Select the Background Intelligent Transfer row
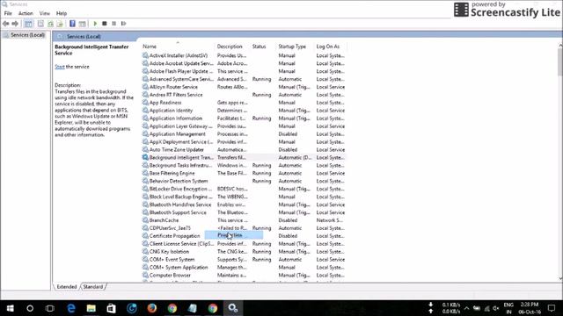This screenshot has width=563, height=316. point(244,158)
